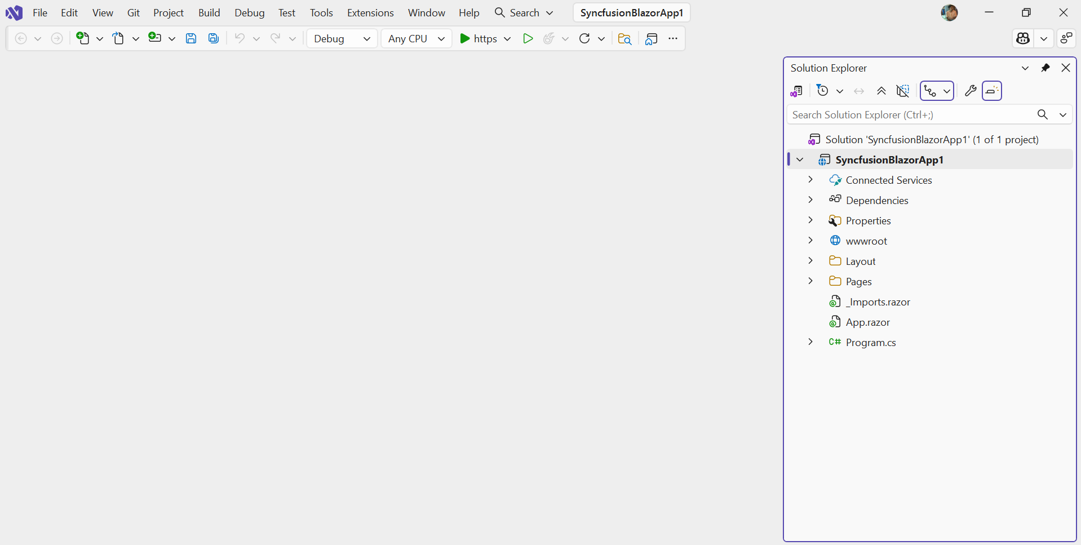Click the Redo arrow icon
1081x545 pixels.
(x=275, y=38)
